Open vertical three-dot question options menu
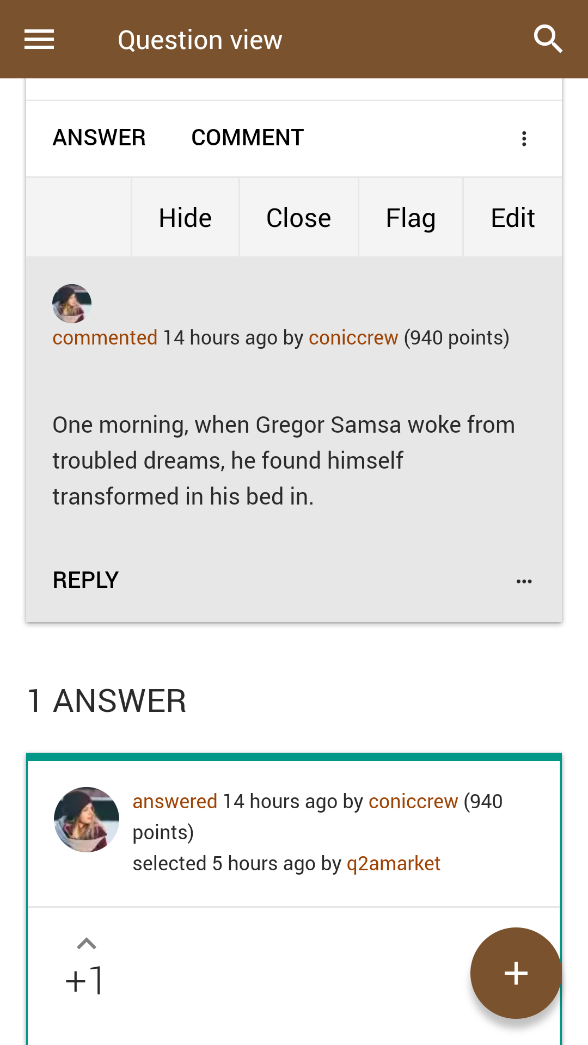The image size is (588, 1045). pos(524,138)
